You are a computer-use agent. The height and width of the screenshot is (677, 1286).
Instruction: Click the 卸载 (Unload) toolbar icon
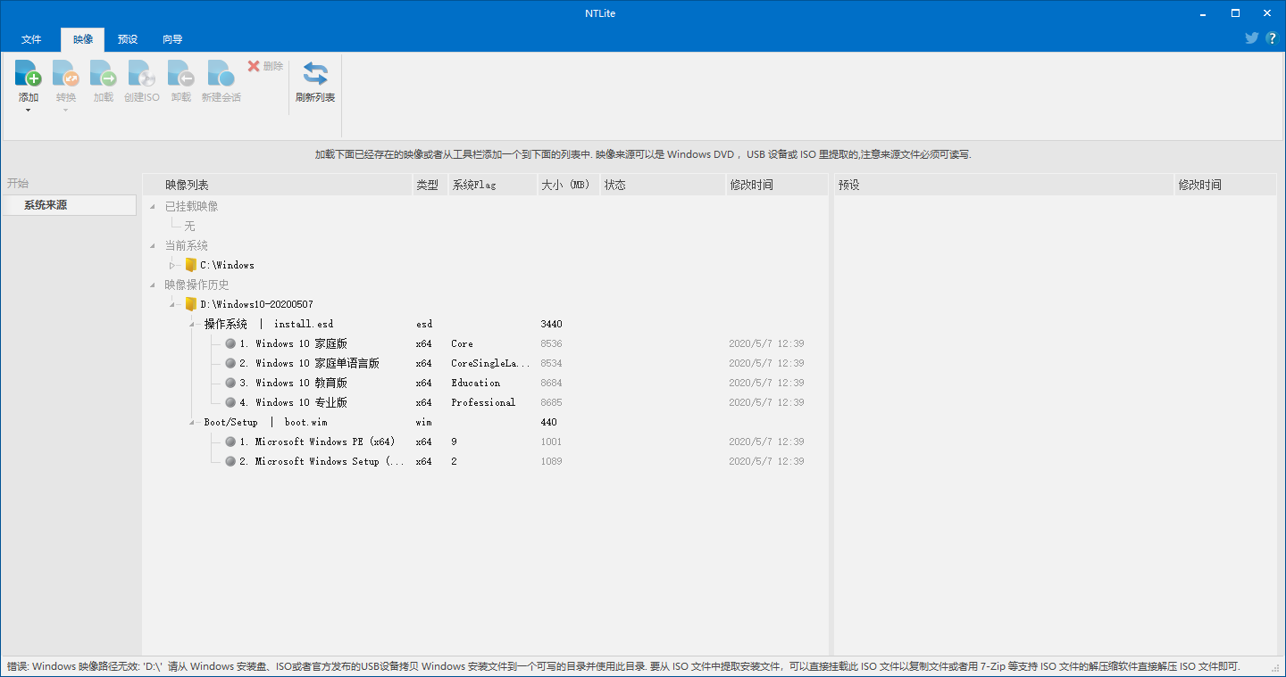(181, 73)
